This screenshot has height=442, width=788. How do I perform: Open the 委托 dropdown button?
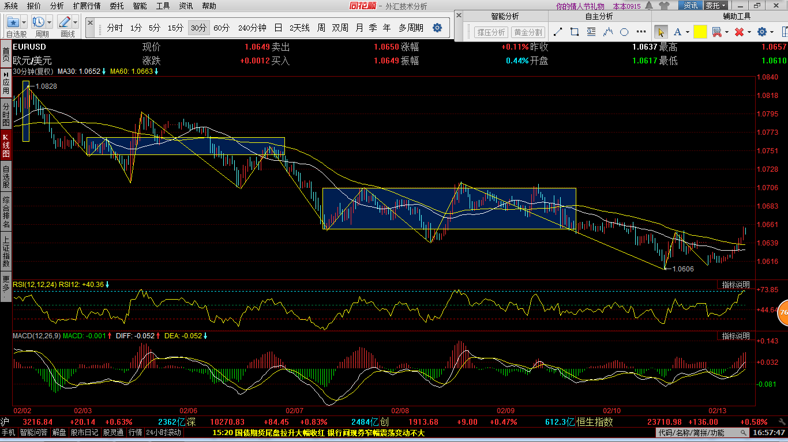[x=715, y=5]
